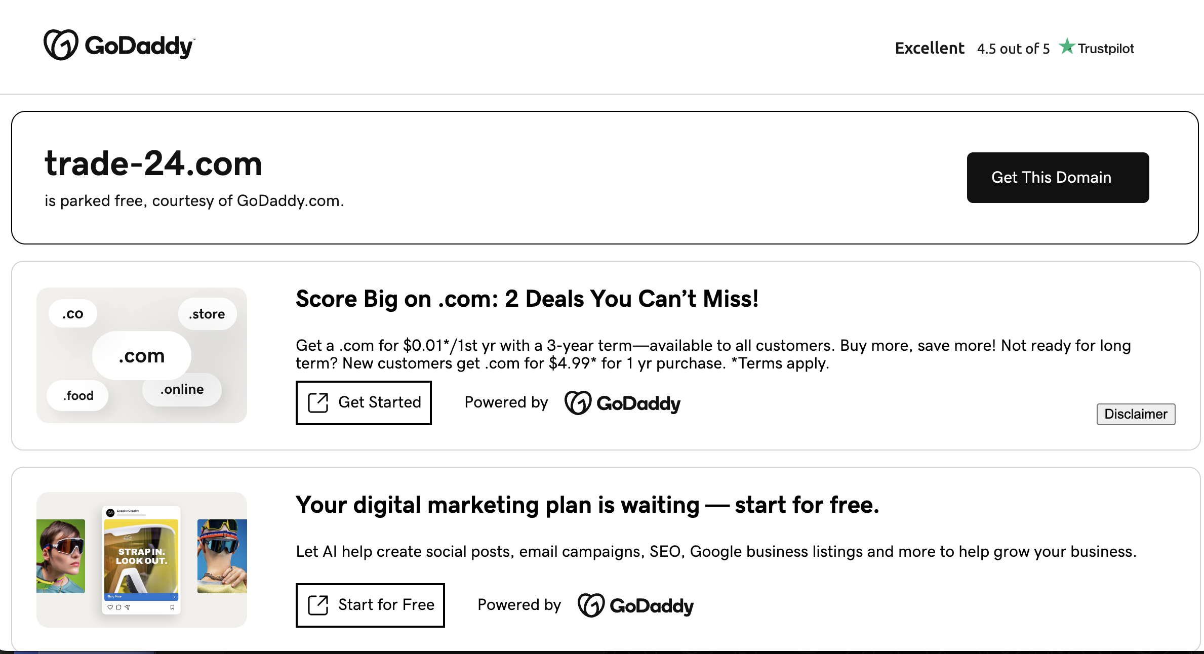Image resolution: width=1204 pixels, height=654 pixels.
Task: Click the external-link icon beside Get Started
Action: [x=318, y=403]
